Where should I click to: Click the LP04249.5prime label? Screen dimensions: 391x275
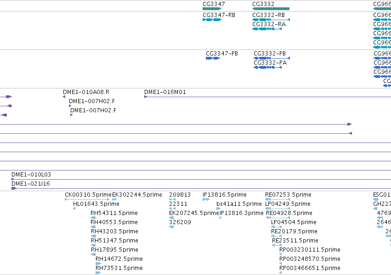288,204
